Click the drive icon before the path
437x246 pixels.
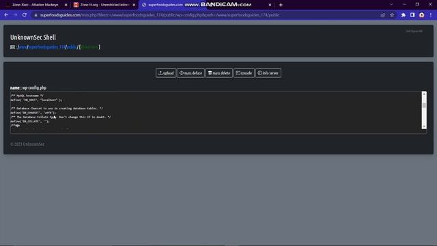(12, 47)
